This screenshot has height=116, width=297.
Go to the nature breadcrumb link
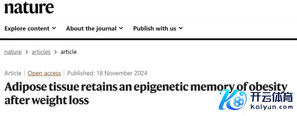[x=13, y=52]
